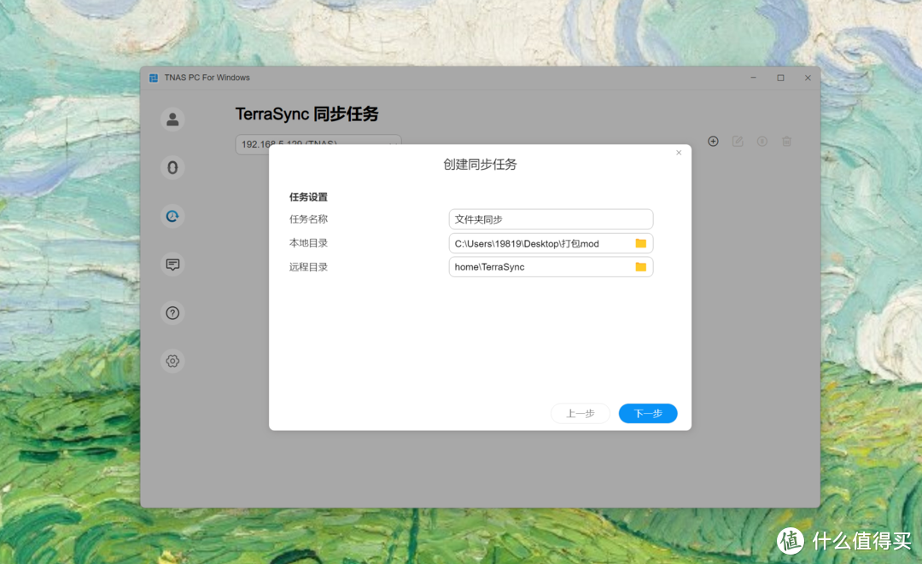The height and width of the screenshot is (564, 922).
Task: Open the feedback message icon in sidebar
Action: [x=172, y=265]
